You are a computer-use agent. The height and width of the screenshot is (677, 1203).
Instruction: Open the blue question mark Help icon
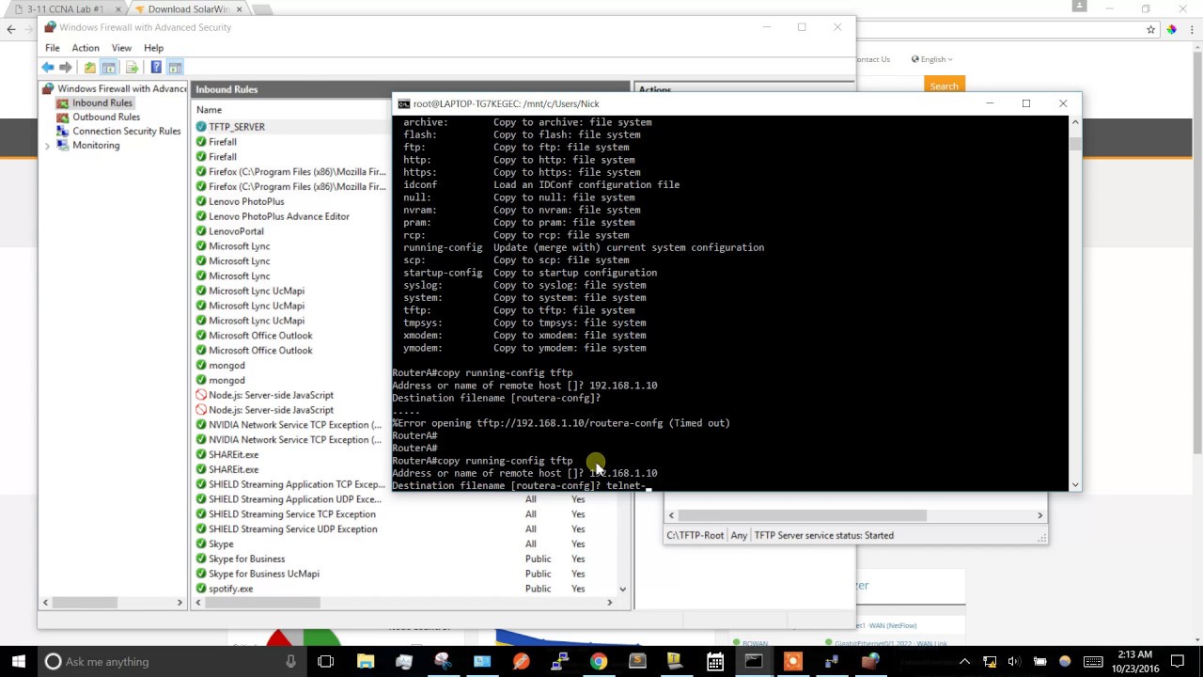156,68
